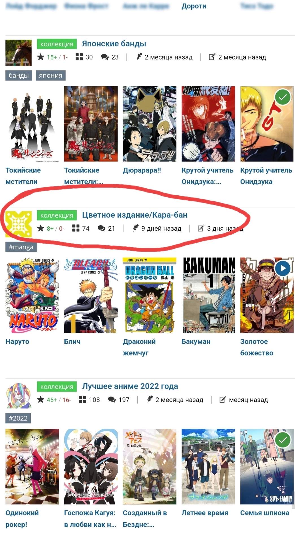Click the star rating icon for Японские банды
The image size is (295, 542).
point(41,57)
